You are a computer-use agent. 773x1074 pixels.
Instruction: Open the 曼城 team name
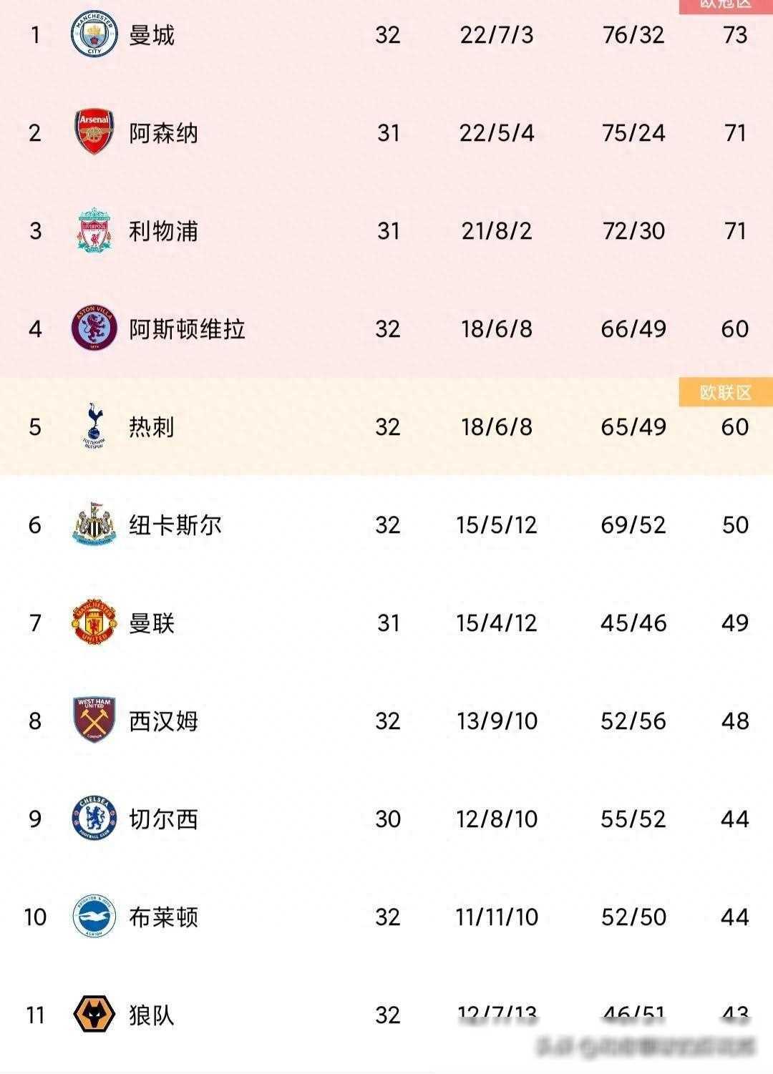[x=152, y=35]
